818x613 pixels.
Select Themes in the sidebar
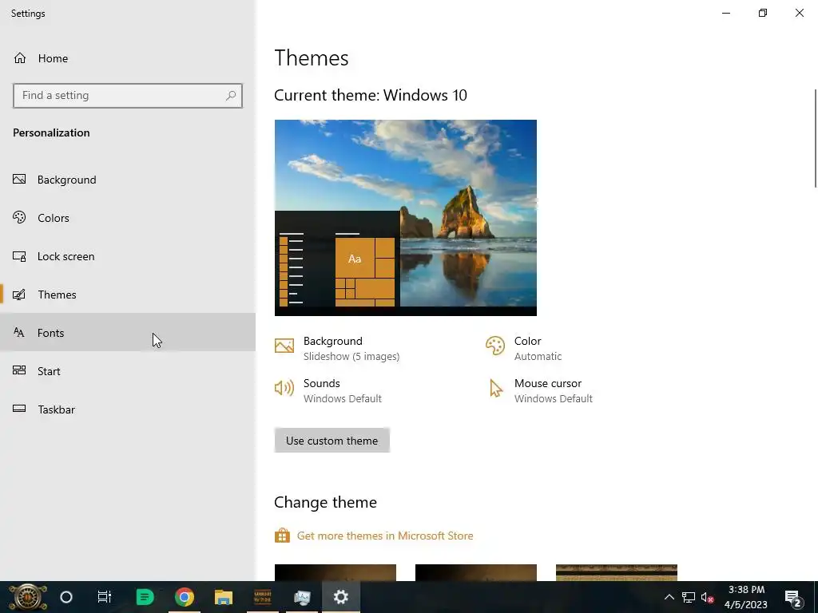tap(128, 295)
